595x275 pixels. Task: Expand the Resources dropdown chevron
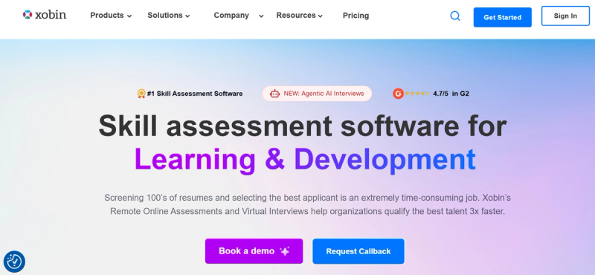[x=321, y=16]
